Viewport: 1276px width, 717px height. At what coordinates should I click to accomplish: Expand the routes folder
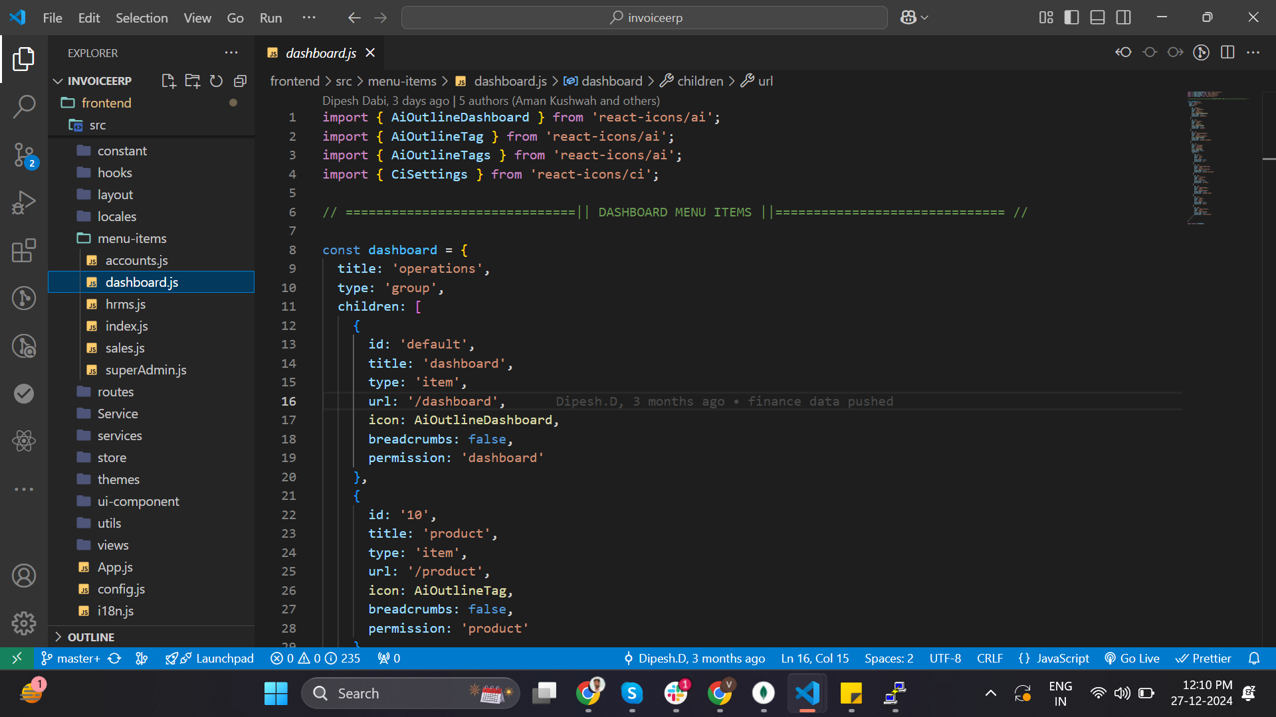click(116, 392)
